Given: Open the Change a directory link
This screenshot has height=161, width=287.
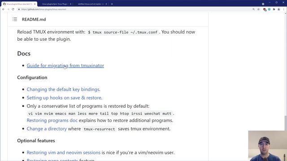Looking at the screenshot, I should coord(47,129).
